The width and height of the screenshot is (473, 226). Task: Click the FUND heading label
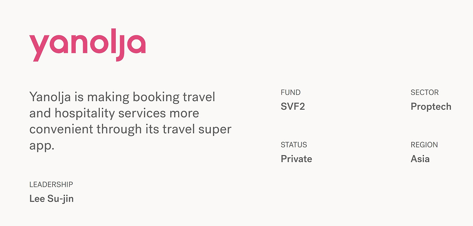pyautogui.click(x=291, y=92)
